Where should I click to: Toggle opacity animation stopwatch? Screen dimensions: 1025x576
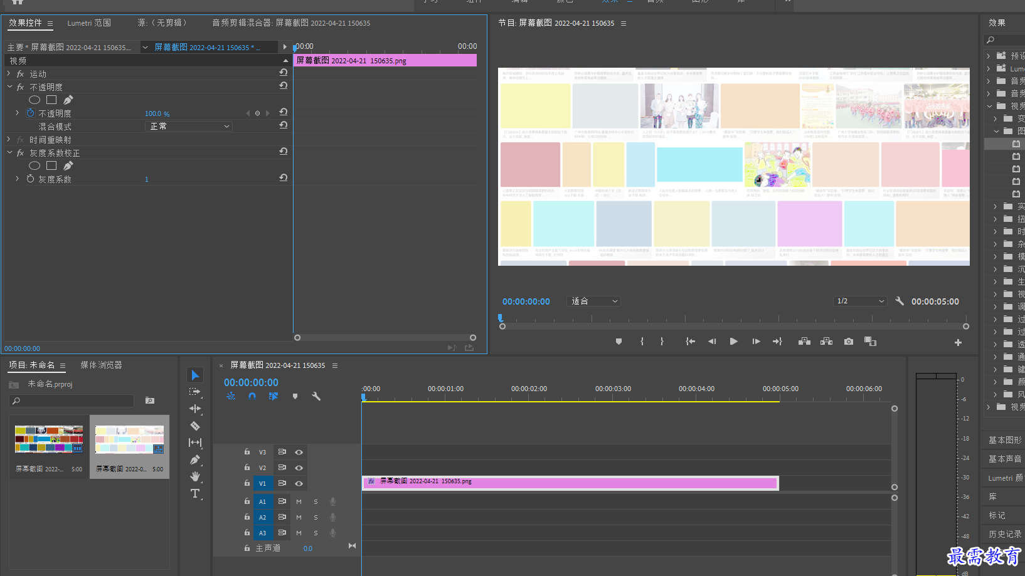(30, 113)
